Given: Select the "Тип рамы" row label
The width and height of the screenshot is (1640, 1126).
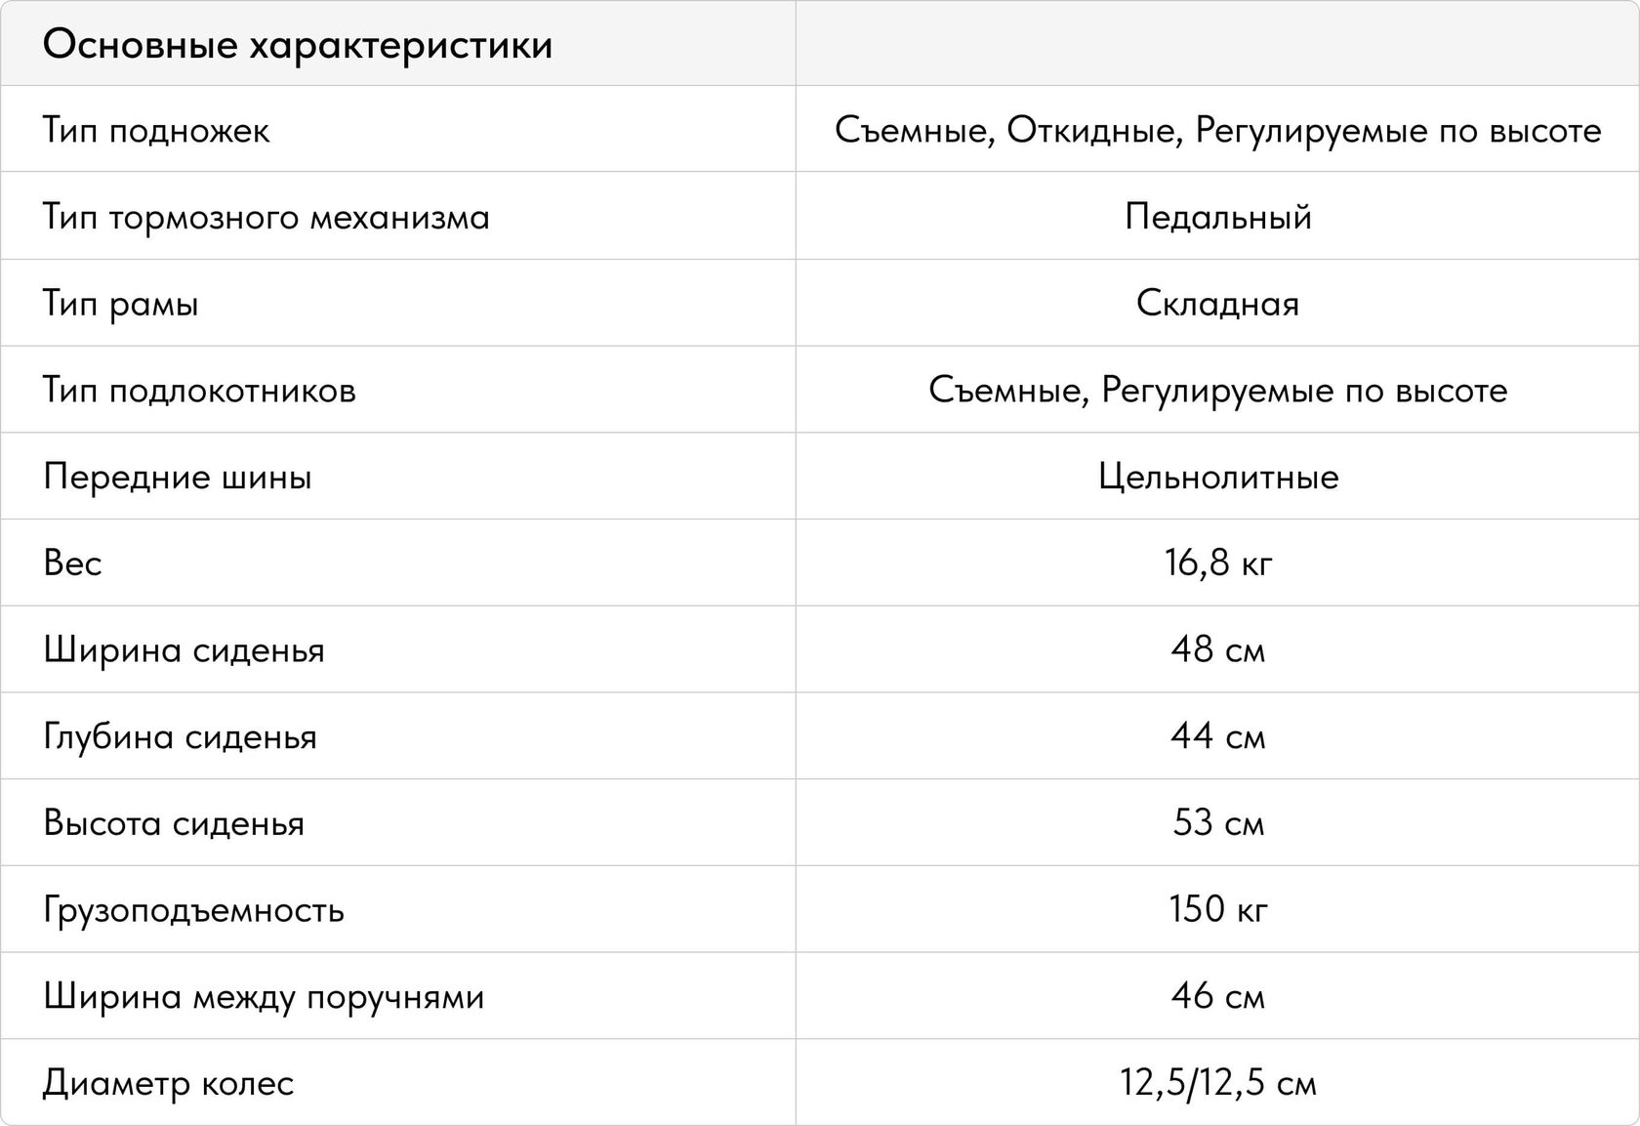Looking at the screenshot, I should [x=121, y=304].
